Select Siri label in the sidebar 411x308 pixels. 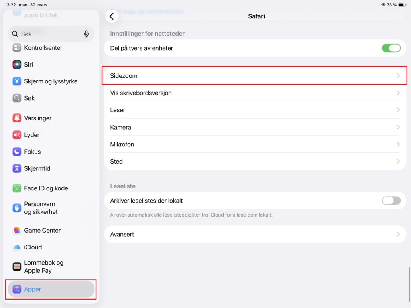[x=28, y=65]
